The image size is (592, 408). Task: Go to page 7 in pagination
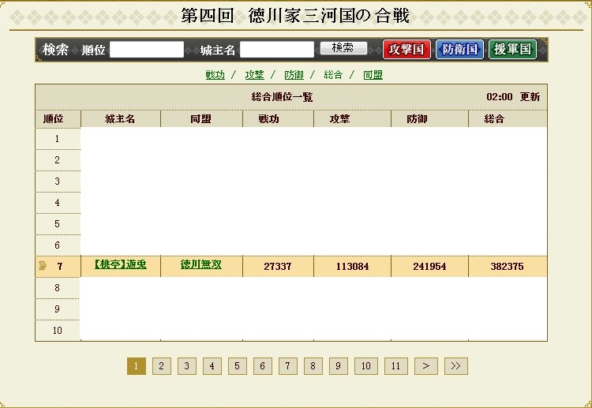point(287,366)
